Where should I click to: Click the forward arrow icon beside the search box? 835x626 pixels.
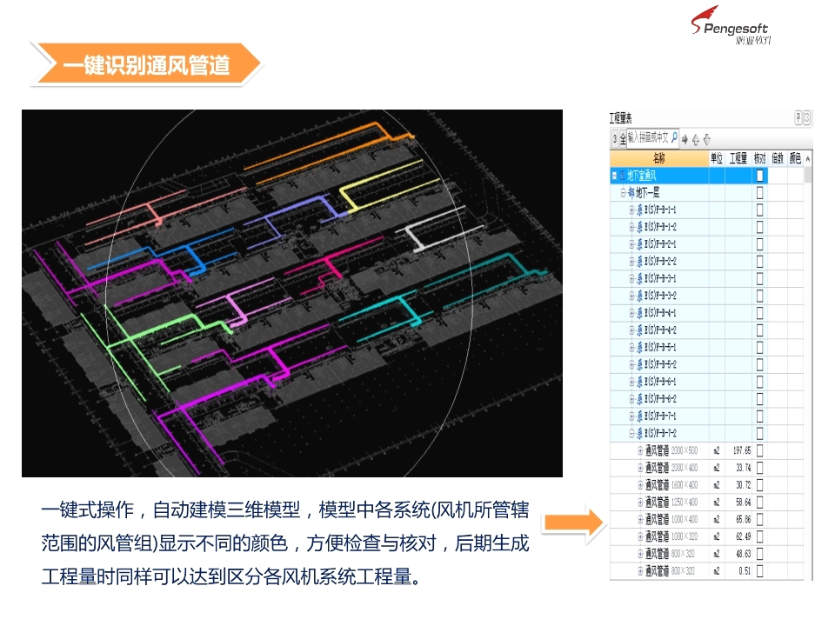tap(685, 137)
